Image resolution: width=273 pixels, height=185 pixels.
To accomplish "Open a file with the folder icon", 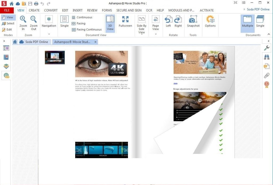I will click(24, 3).
